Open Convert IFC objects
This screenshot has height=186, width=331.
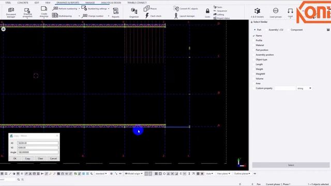186,9
